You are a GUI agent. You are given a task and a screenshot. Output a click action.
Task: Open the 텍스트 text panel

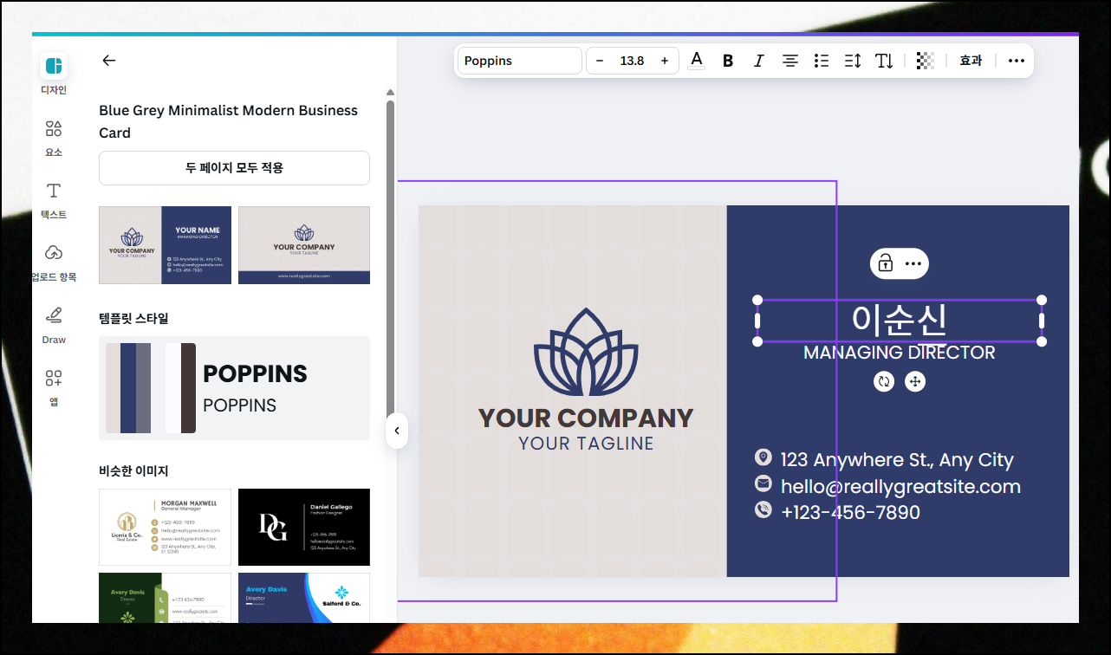point(54,191)
